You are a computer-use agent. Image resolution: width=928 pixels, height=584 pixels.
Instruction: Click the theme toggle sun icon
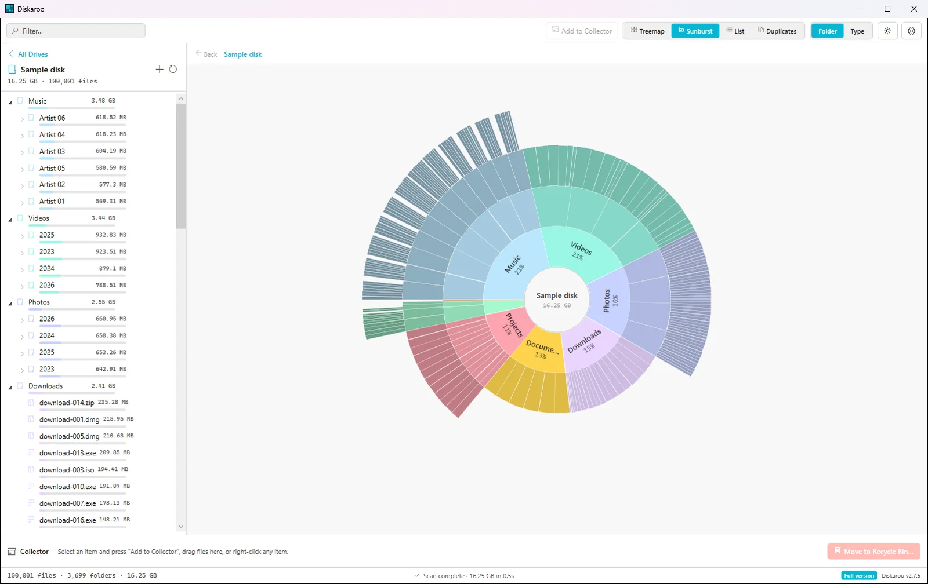(887, 31)
